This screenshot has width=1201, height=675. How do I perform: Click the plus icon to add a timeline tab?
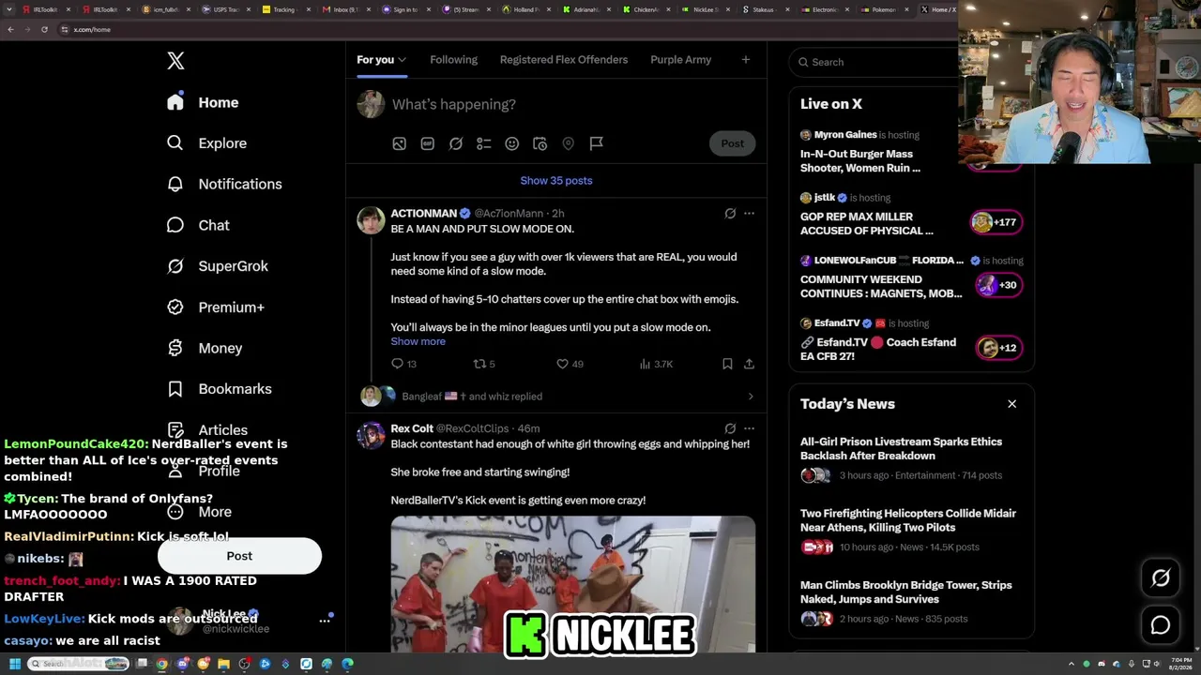tap(746, 60)
